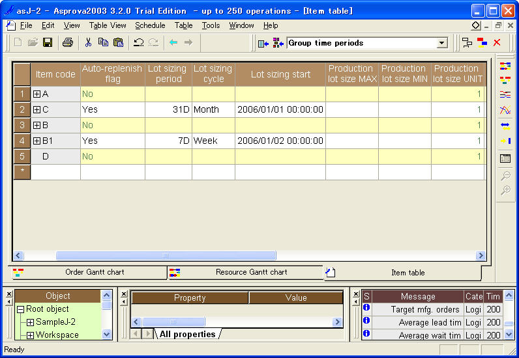Click the hierarchy tree icon in toolbar
Screen dimensions: 519x358
(x=467, y=43)
